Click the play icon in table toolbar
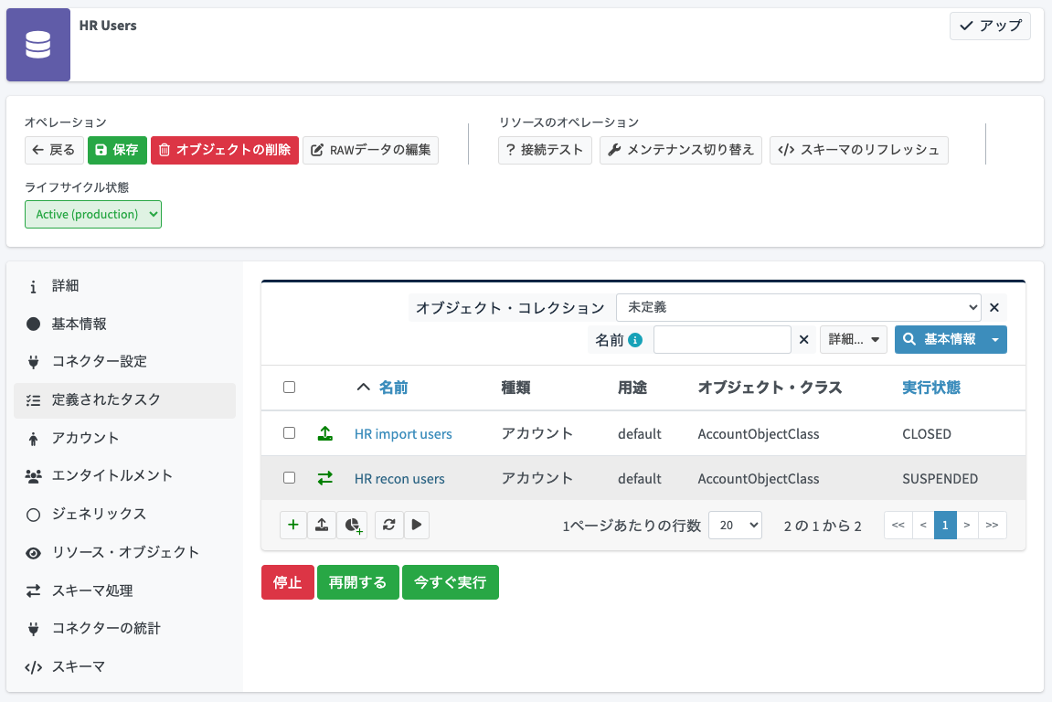 click(417, 525)
